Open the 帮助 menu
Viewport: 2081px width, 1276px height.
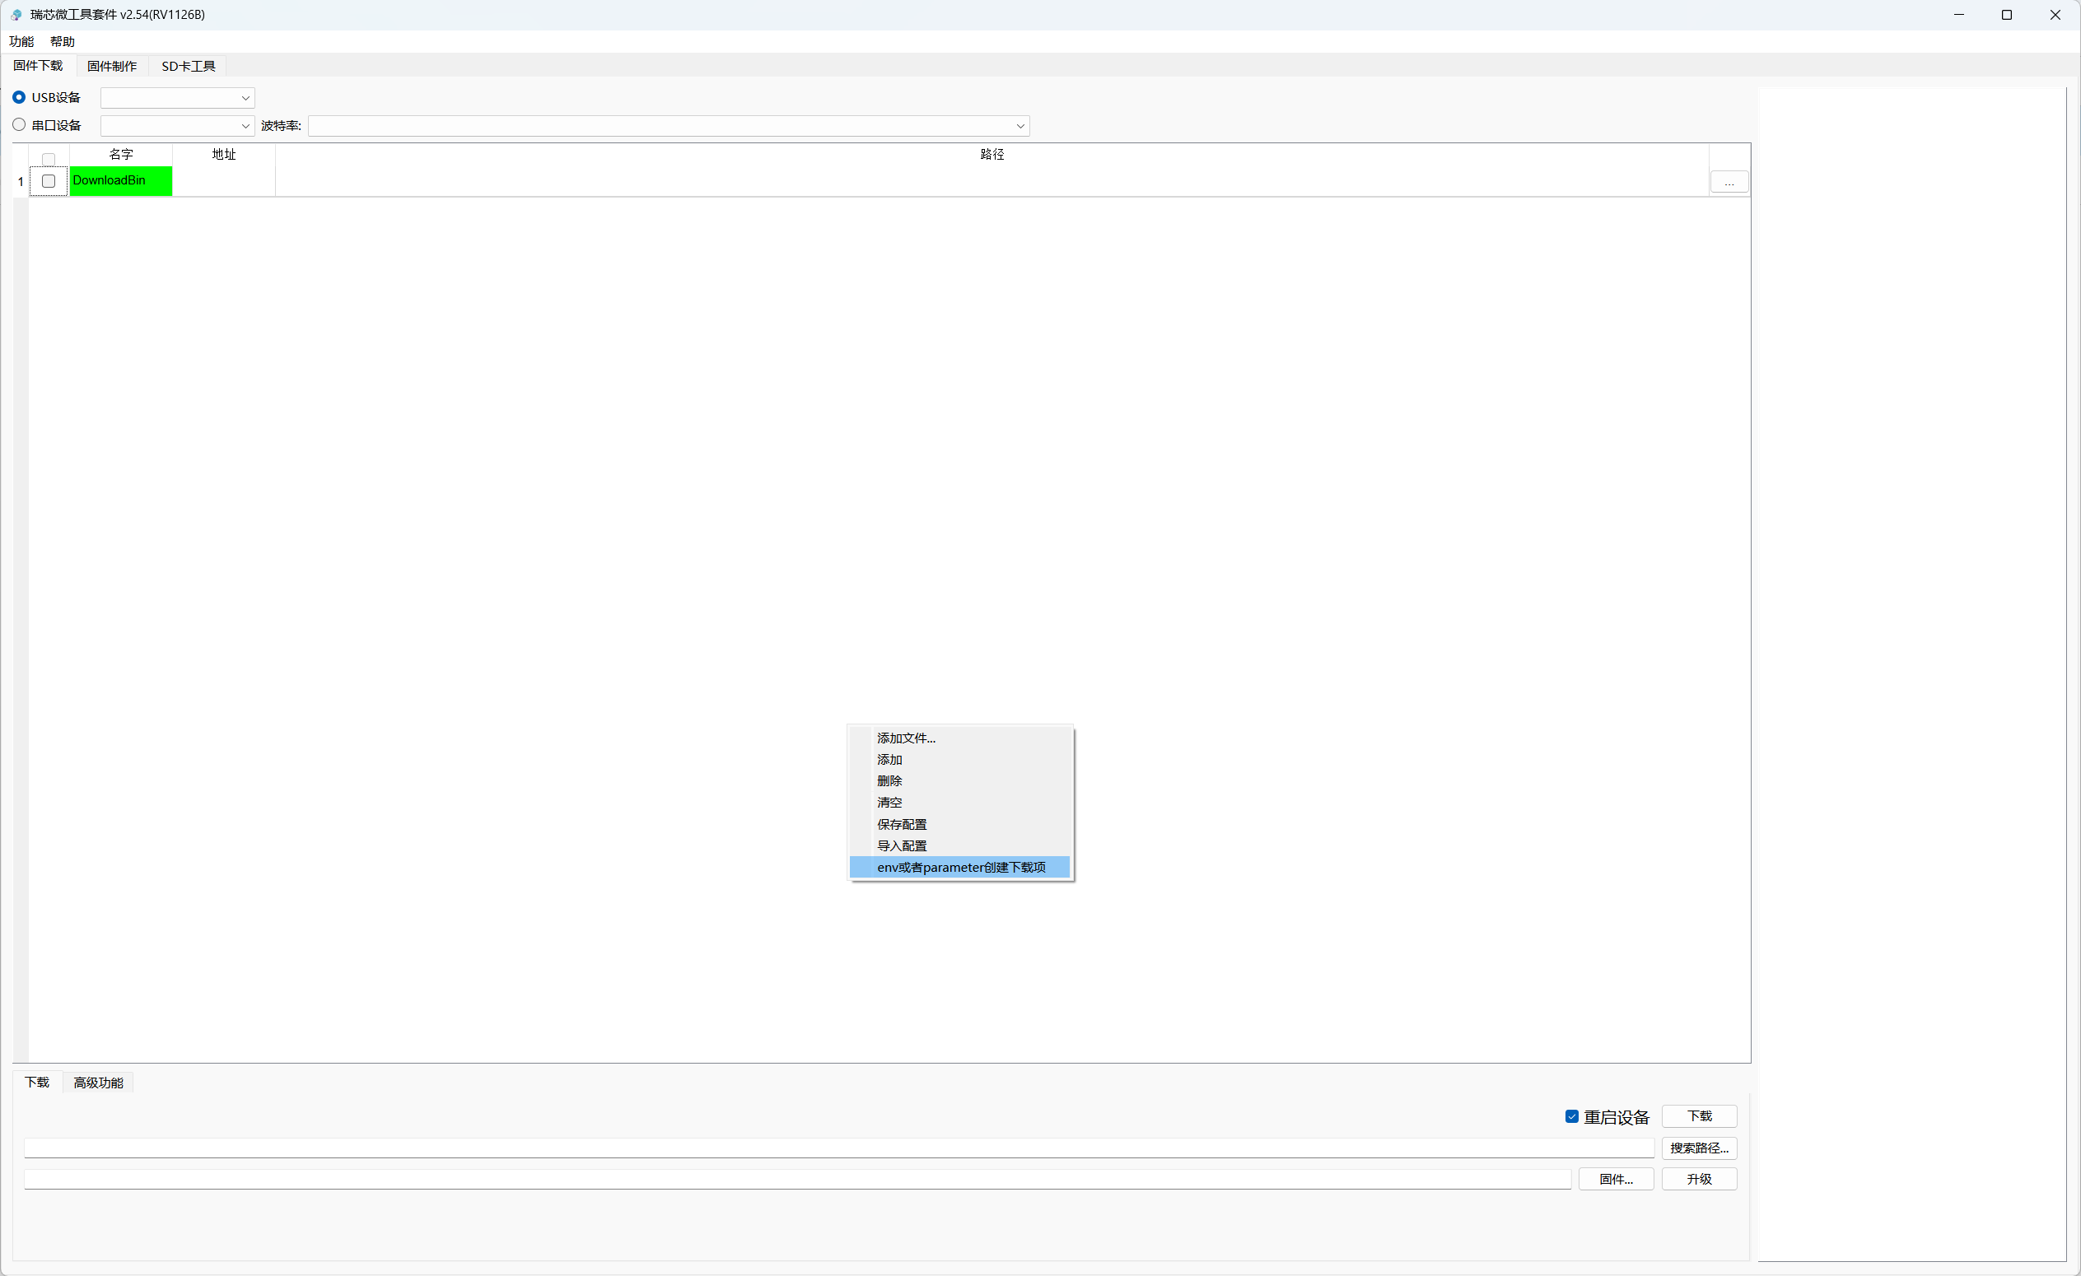[x=63, y=41]
